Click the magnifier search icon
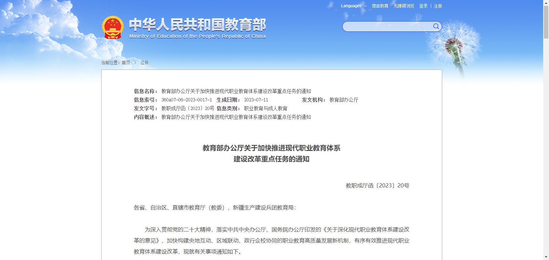Viewport: 549px width, 260px height. coord(436,26)
